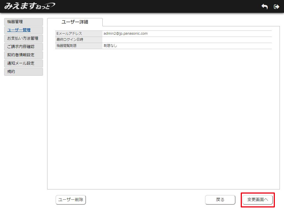Go to お支払い方法管理 menu item
This screenshot has height=213, width=284.
(24, 39)
